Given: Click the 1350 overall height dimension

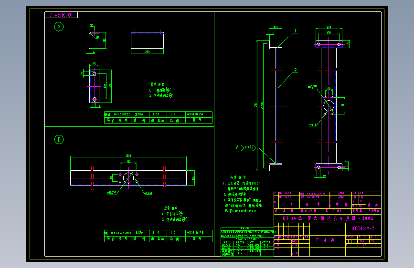Looking at the screenshot, I should coord(256,105).
